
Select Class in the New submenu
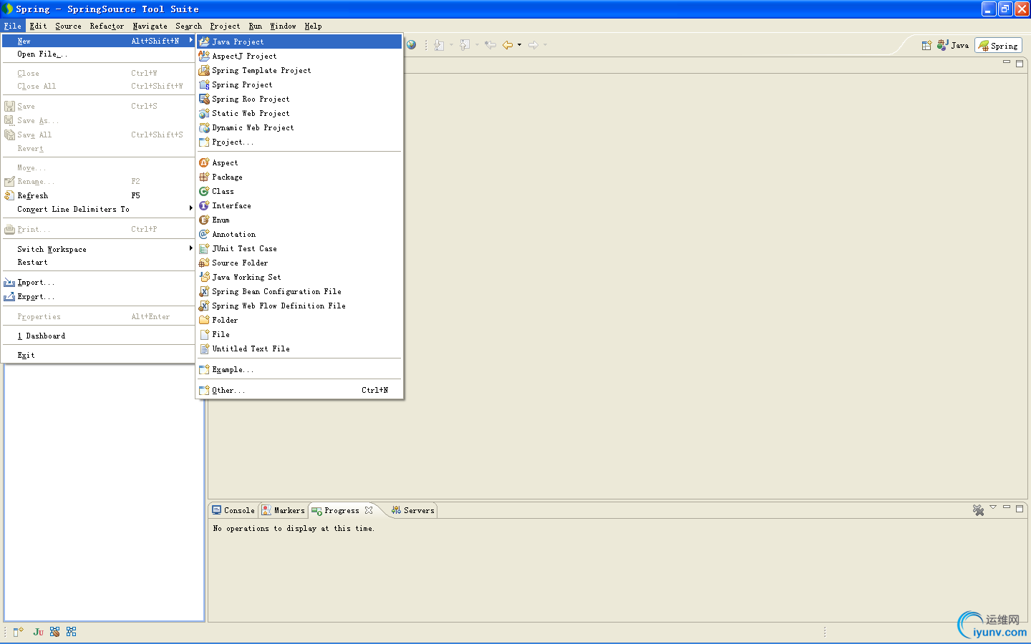pyautogui.click(x=299, y=191)
